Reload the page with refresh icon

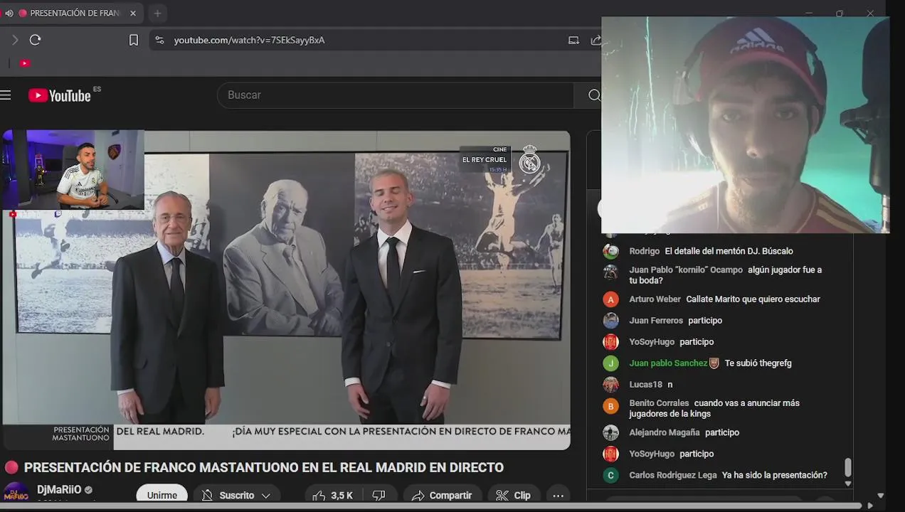click(x=35, y=40)
